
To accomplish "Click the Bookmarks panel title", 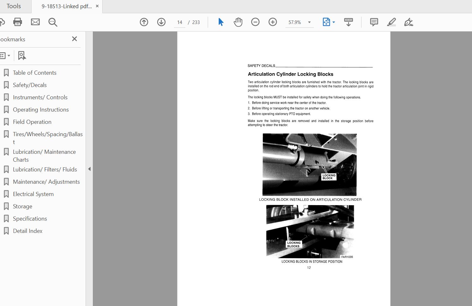I will 13,39.
